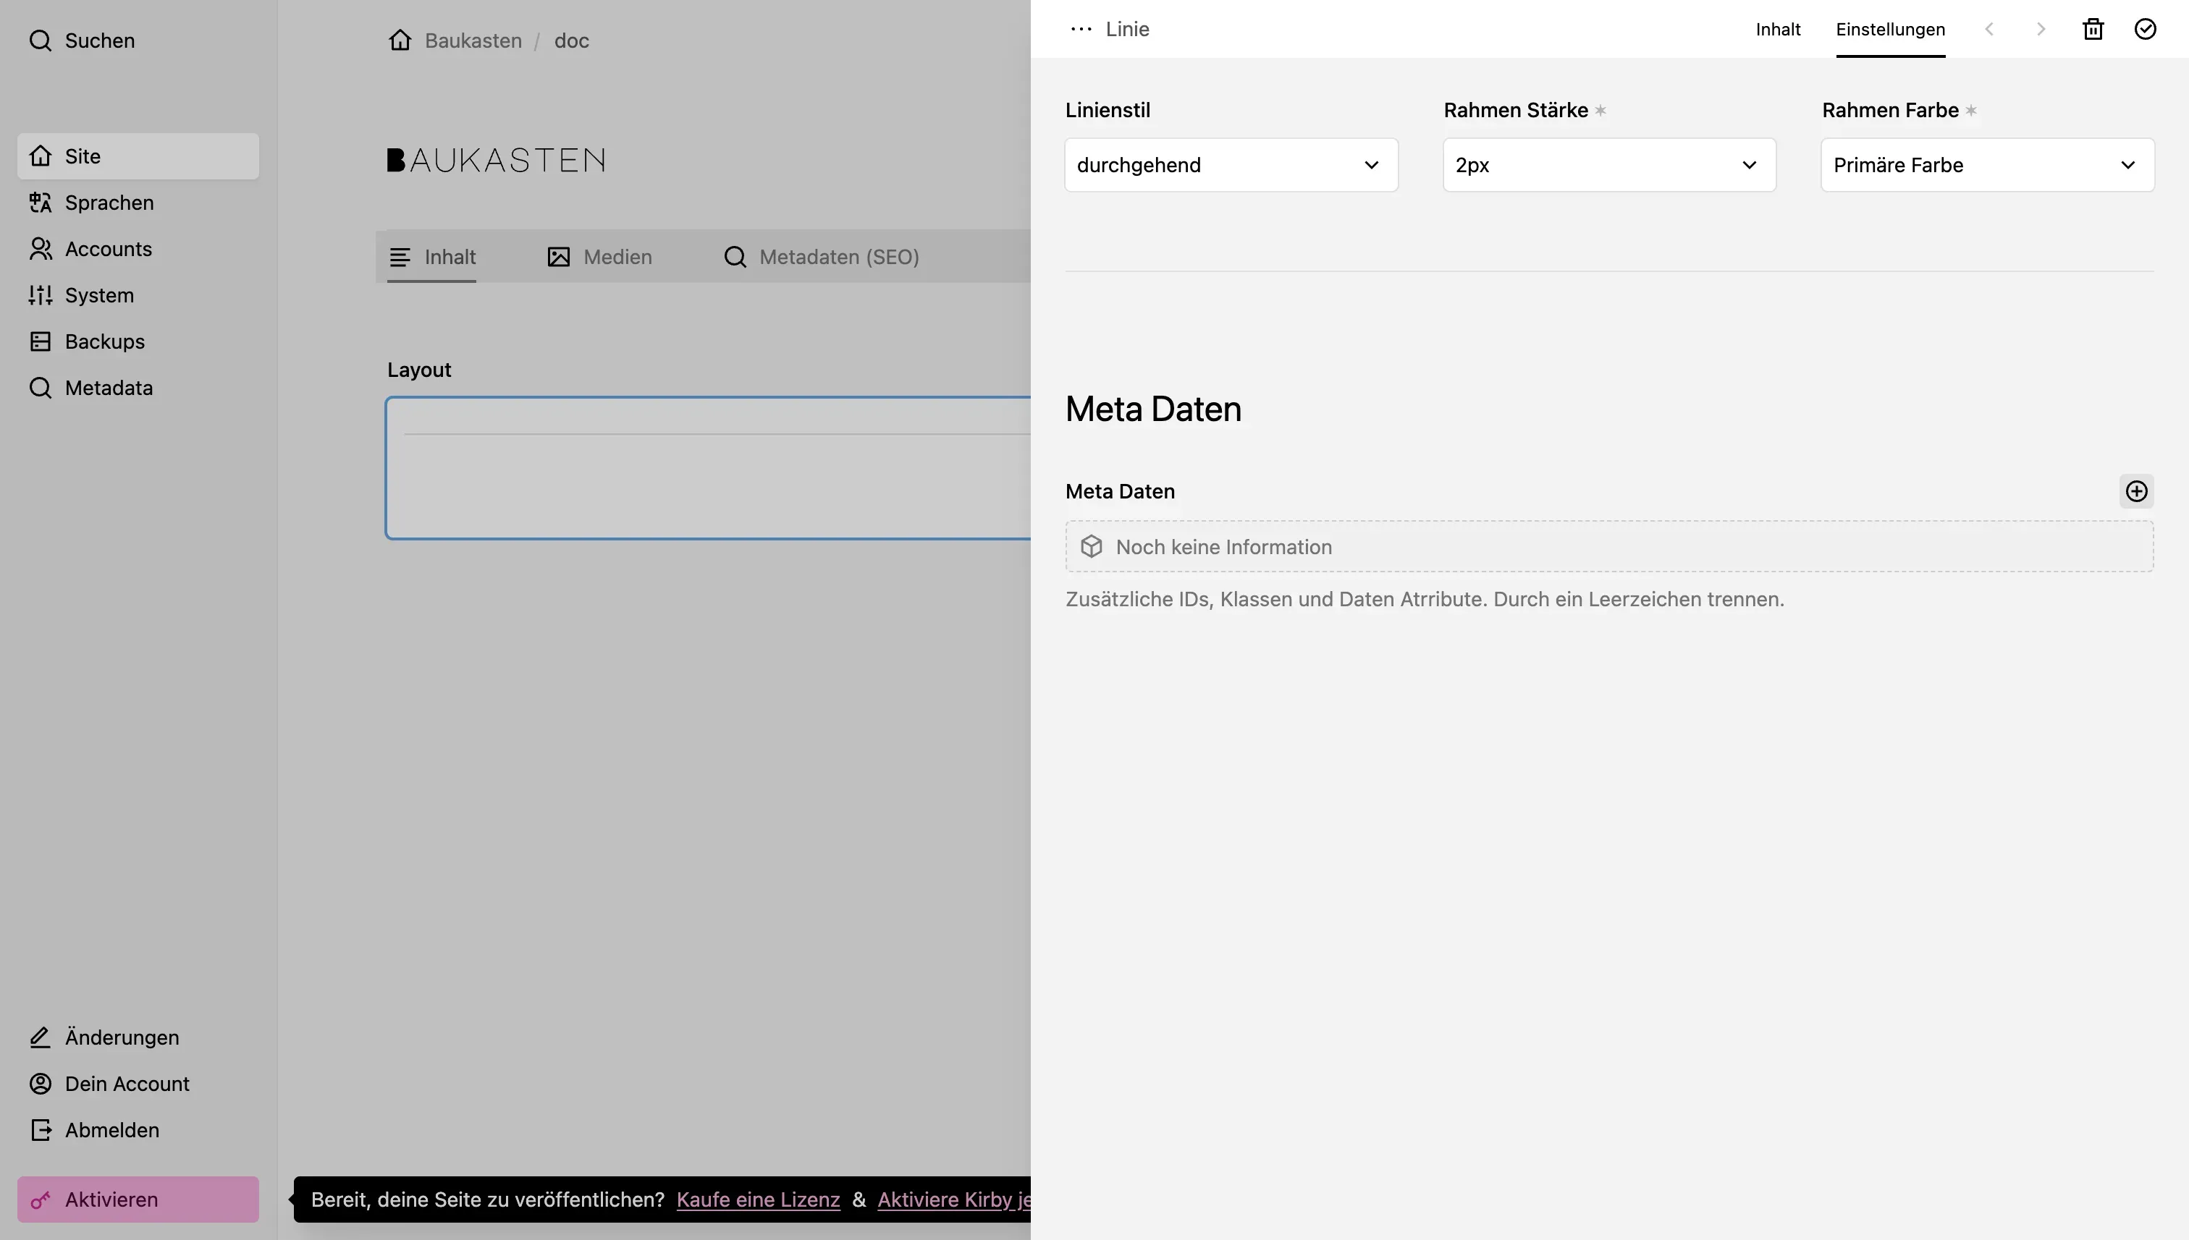Delete the Linie block via trash icon
The width and height of the screenshot is (2189, 1240).
tap(2094, 28)
